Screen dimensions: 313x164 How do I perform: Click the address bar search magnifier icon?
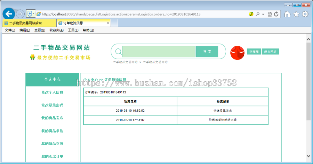[258, 14]
